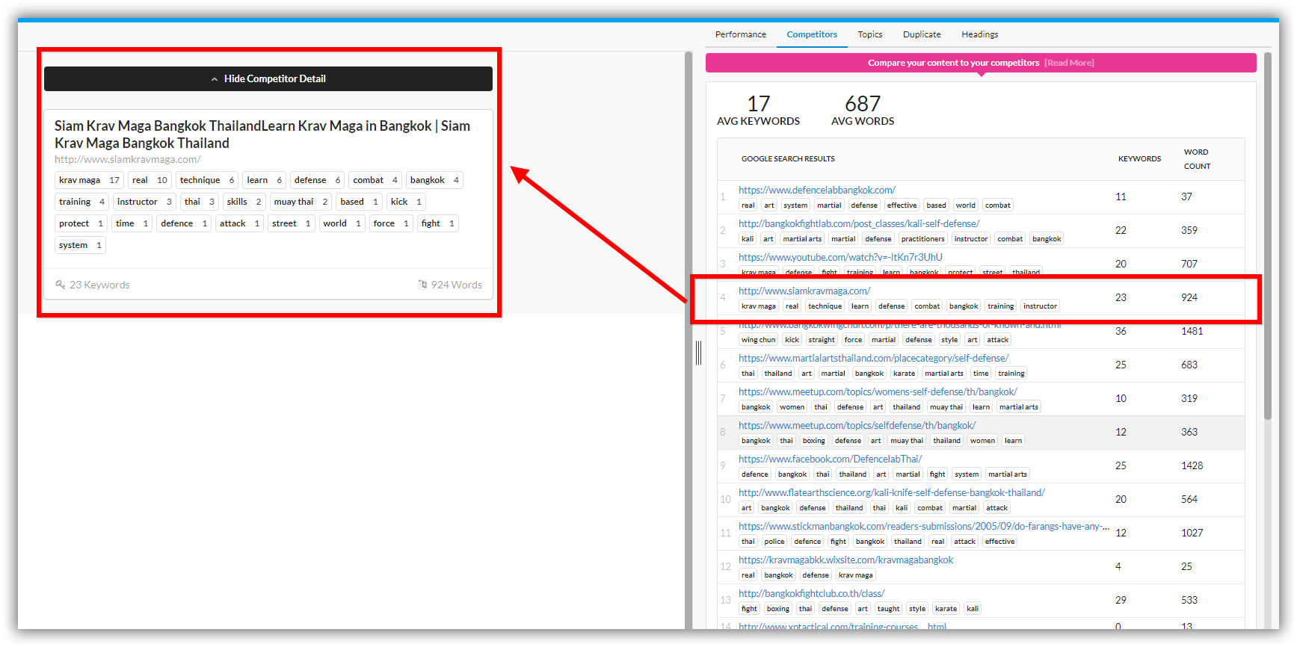Screen dimensions: 1297x647
Task: Click the 'protect 1' keyword tag
Action: point(81,223)
